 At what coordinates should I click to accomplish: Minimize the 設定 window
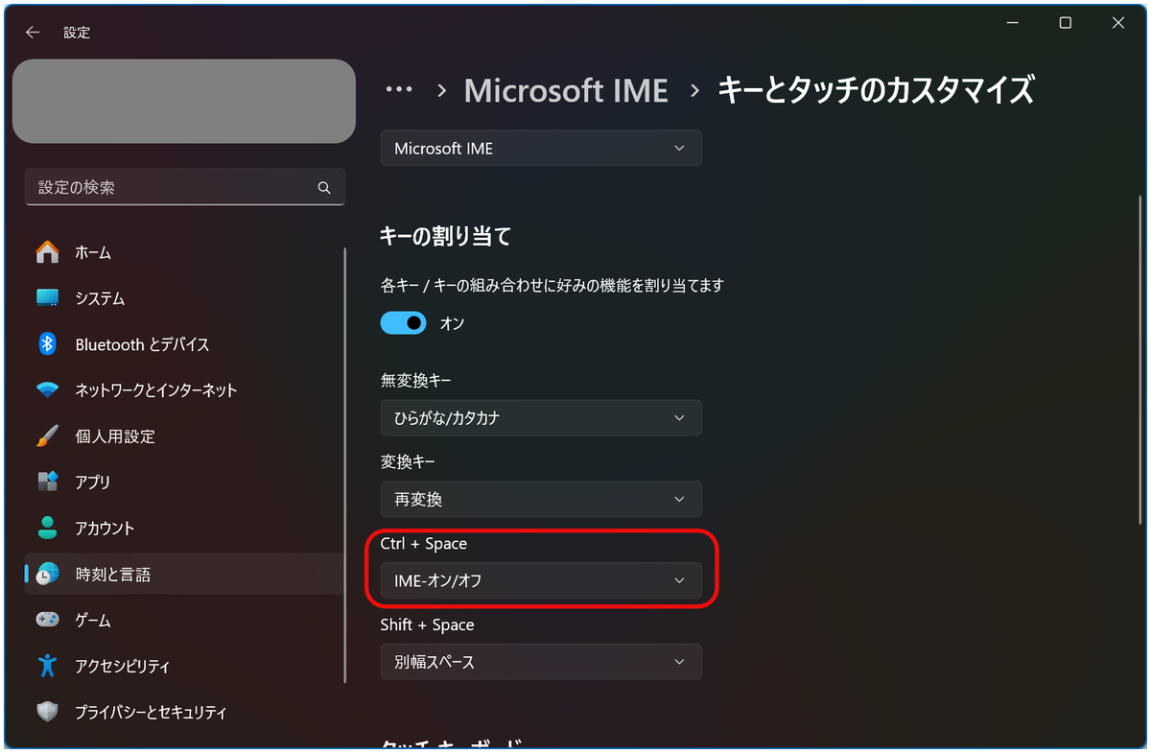pyautogui.click(x=1013, y=23)
